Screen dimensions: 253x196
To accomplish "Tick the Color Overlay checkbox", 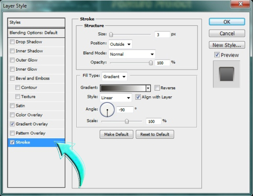I will [12, 115].
